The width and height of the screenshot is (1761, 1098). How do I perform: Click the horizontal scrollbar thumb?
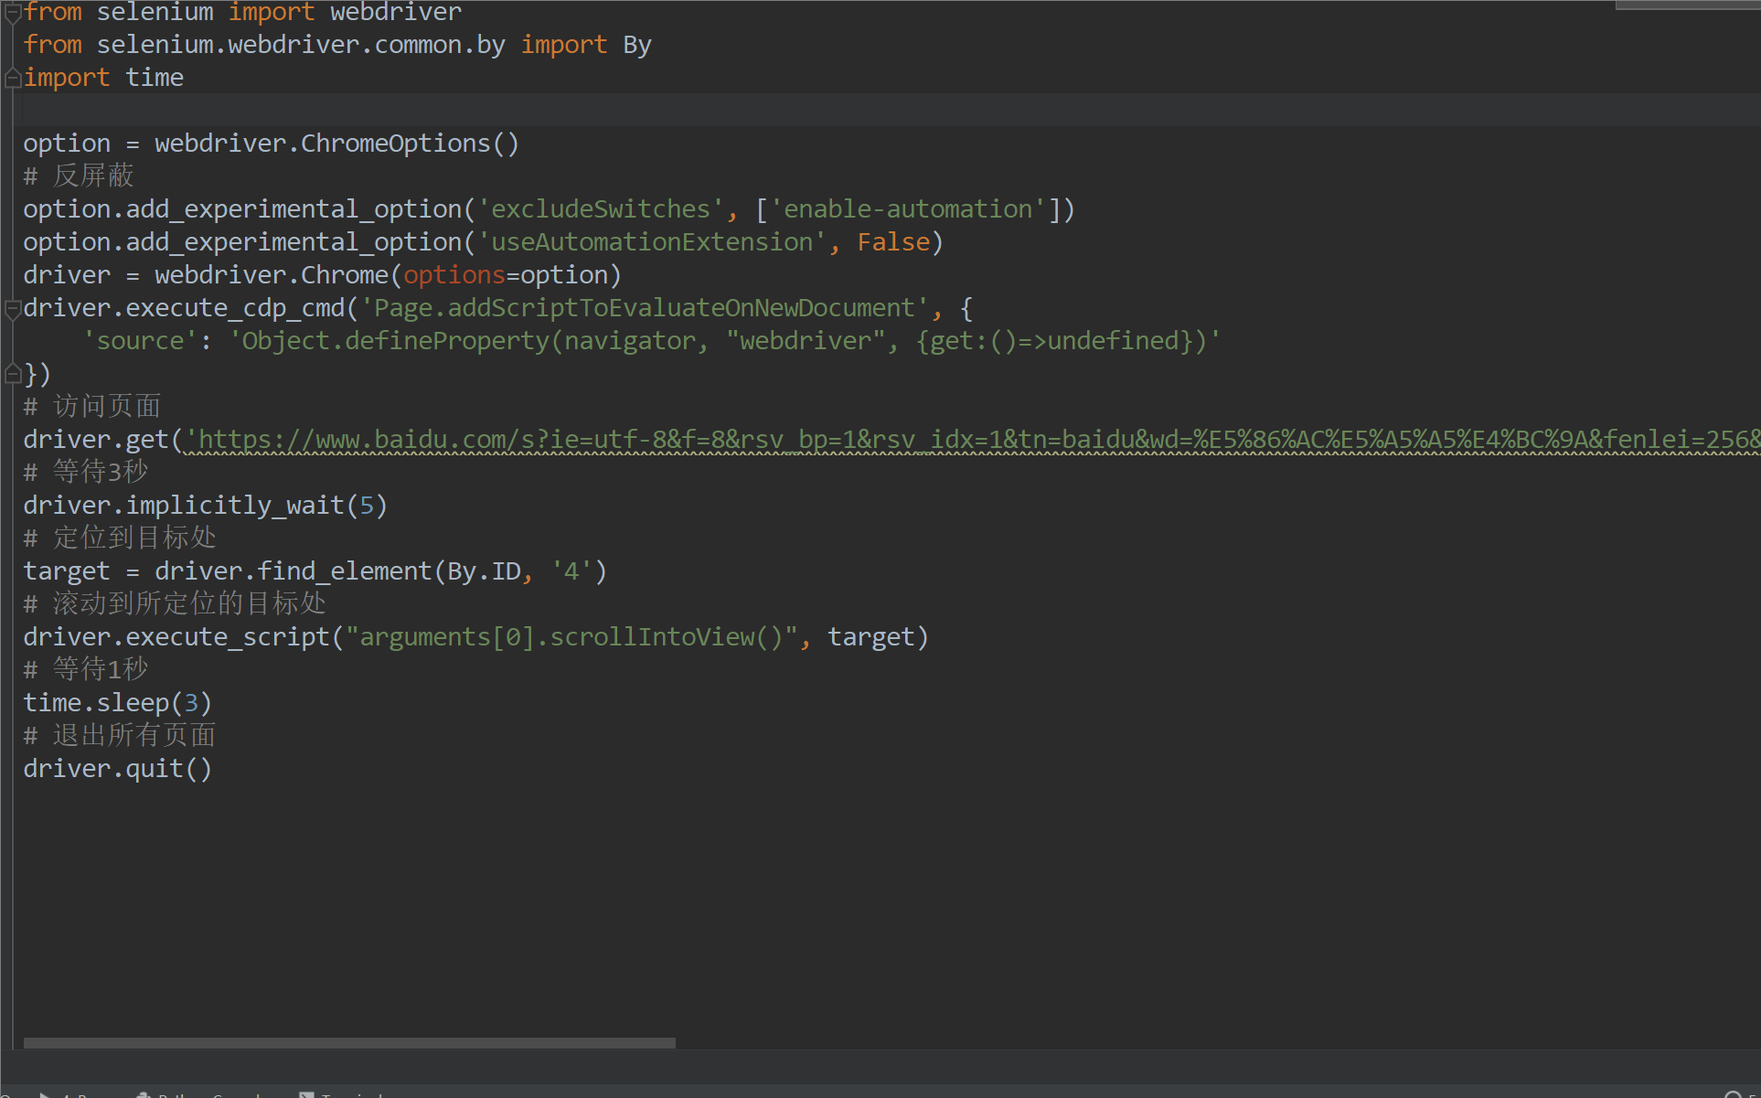pyautogui.click(x=348, y=1043)
